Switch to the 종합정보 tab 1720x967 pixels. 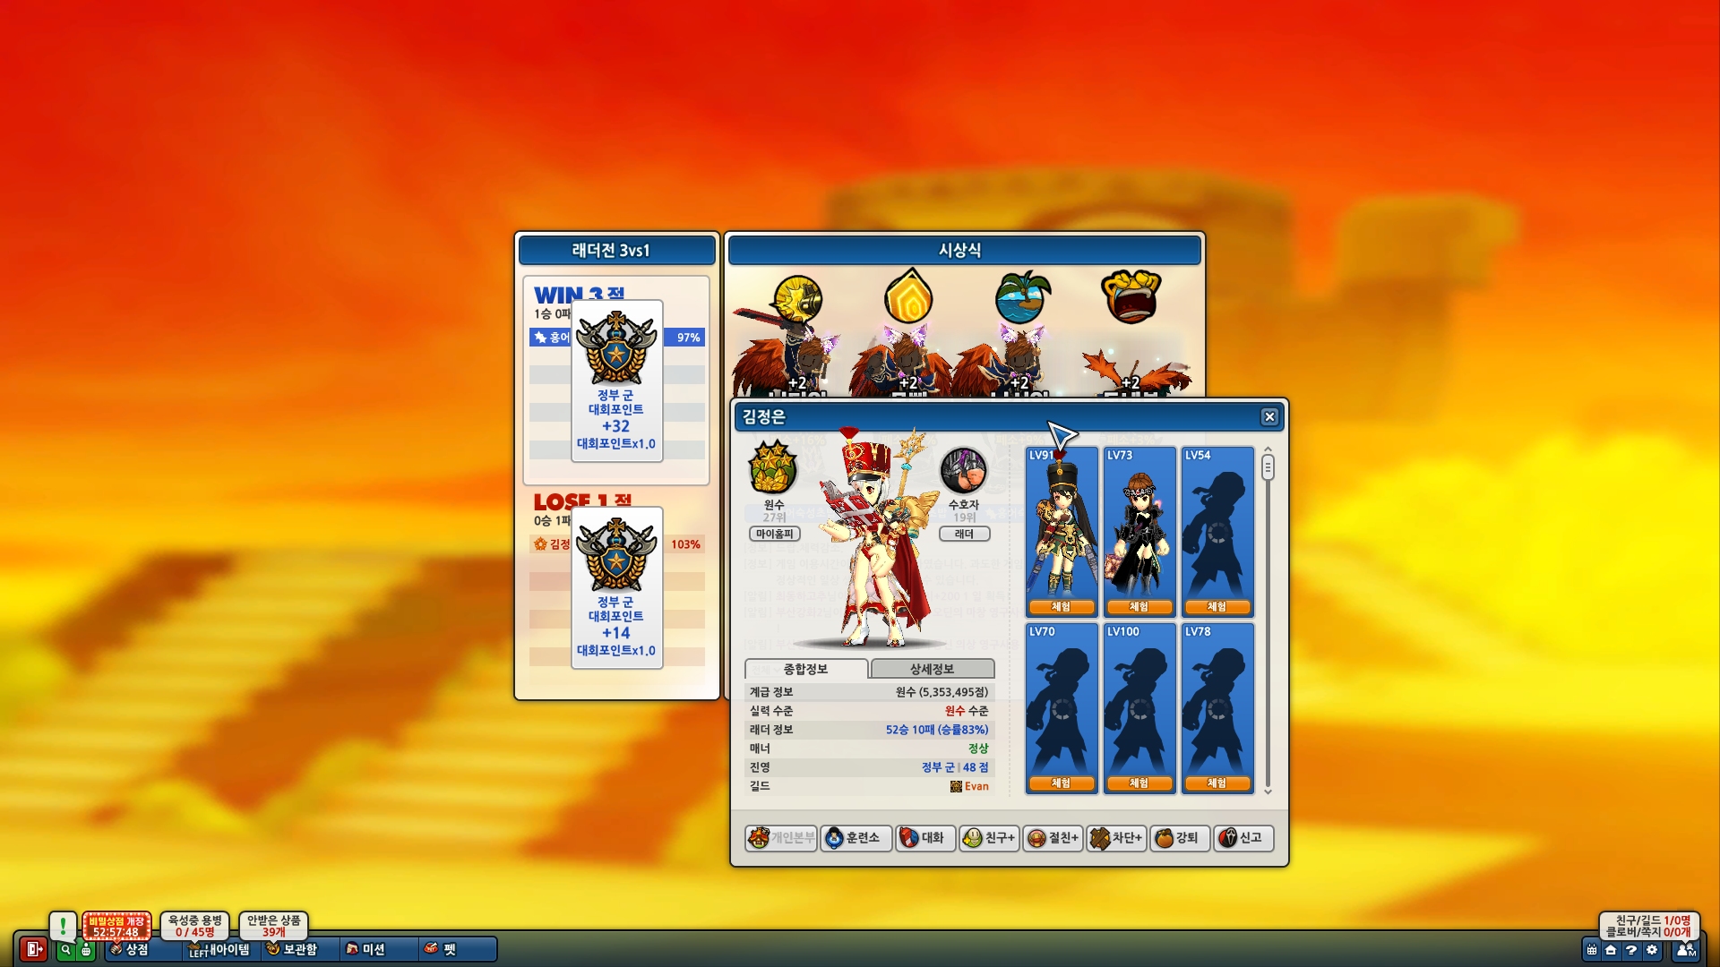(x=805, y=669)
